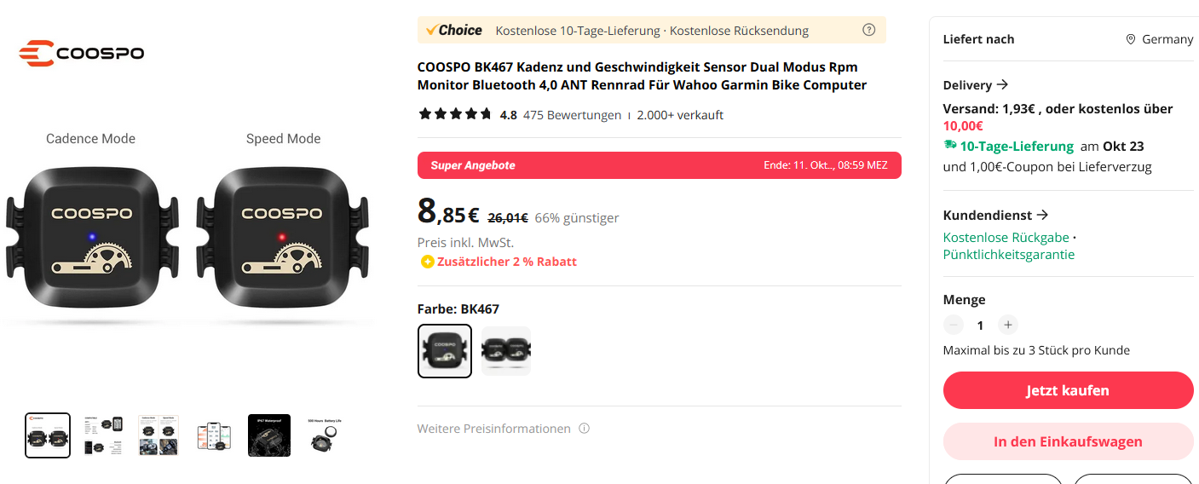Viewport: 1199px width, 484px height.
Task: Open the 475 Bewertungen reviews link
Action: coord(572,115)
